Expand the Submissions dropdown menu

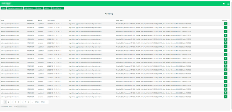pos(29,8)
